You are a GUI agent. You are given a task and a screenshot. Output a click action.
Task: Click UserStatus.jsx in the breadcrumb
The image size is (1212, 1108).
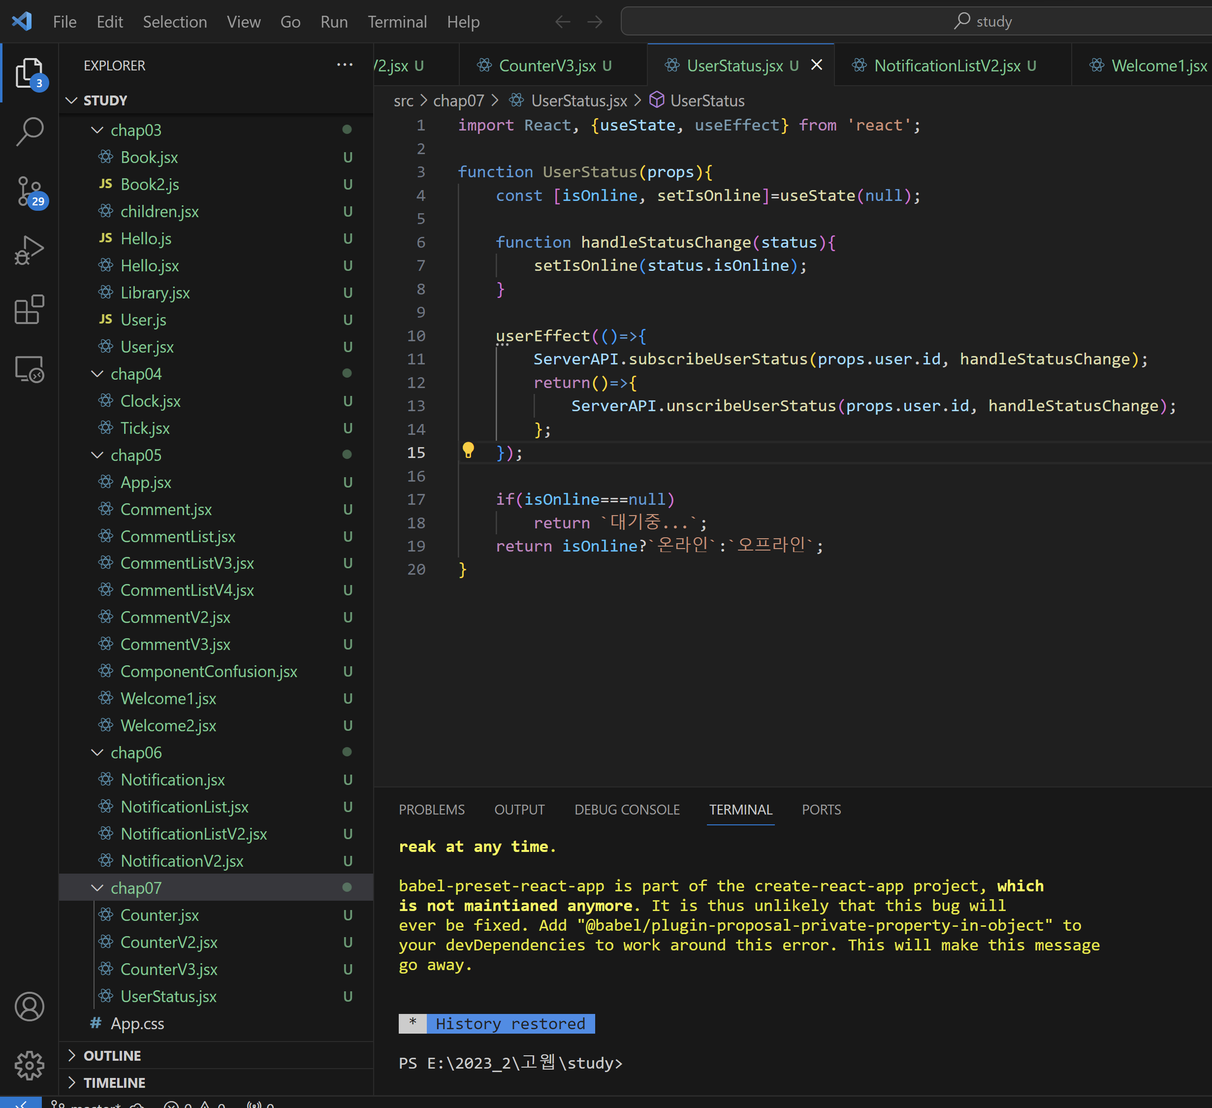(x=568, y=100)
